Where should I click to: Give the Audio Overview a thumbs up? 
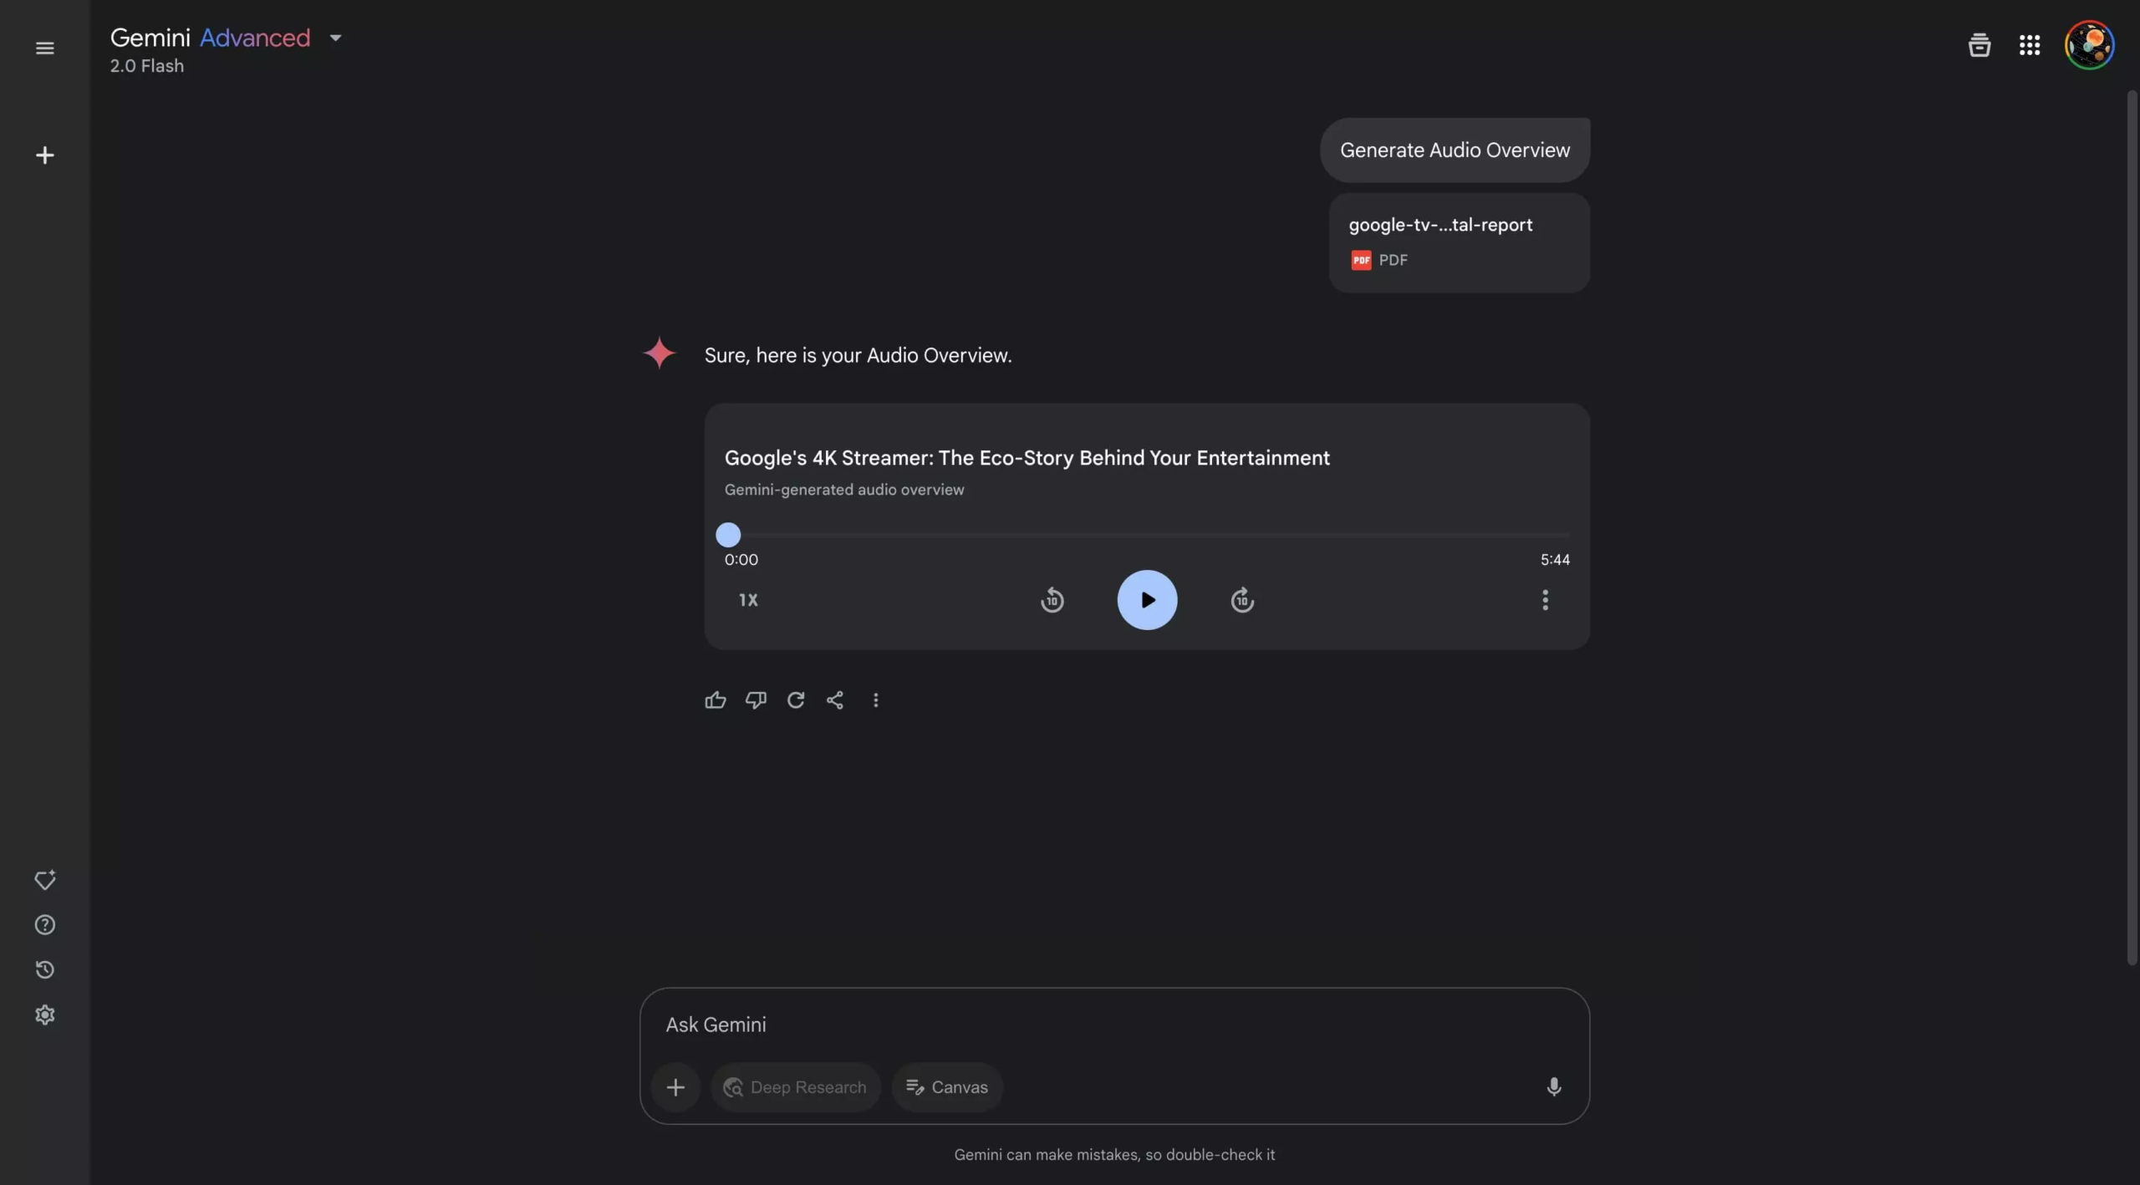[x=715, y=699]
